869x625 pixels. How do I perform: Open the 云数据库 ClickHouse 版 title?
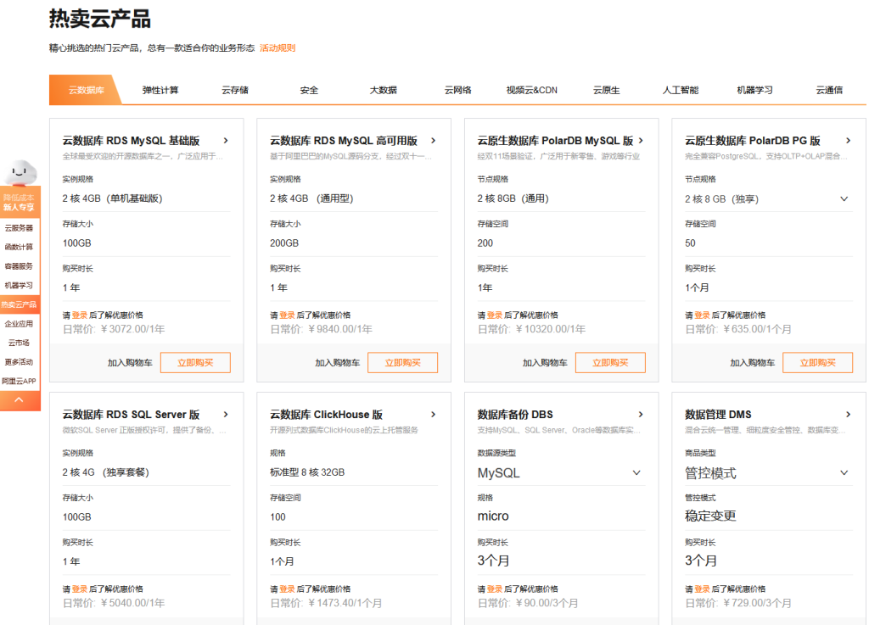(x=327, y=414)
